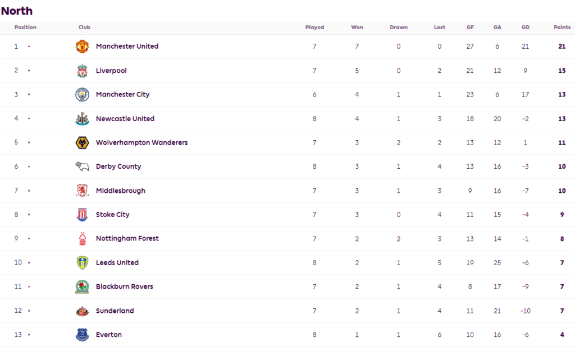Click the Manchester United club crest
Image resolution: width=575 pixels, height=347 pixels.
(x=82, y=47)
